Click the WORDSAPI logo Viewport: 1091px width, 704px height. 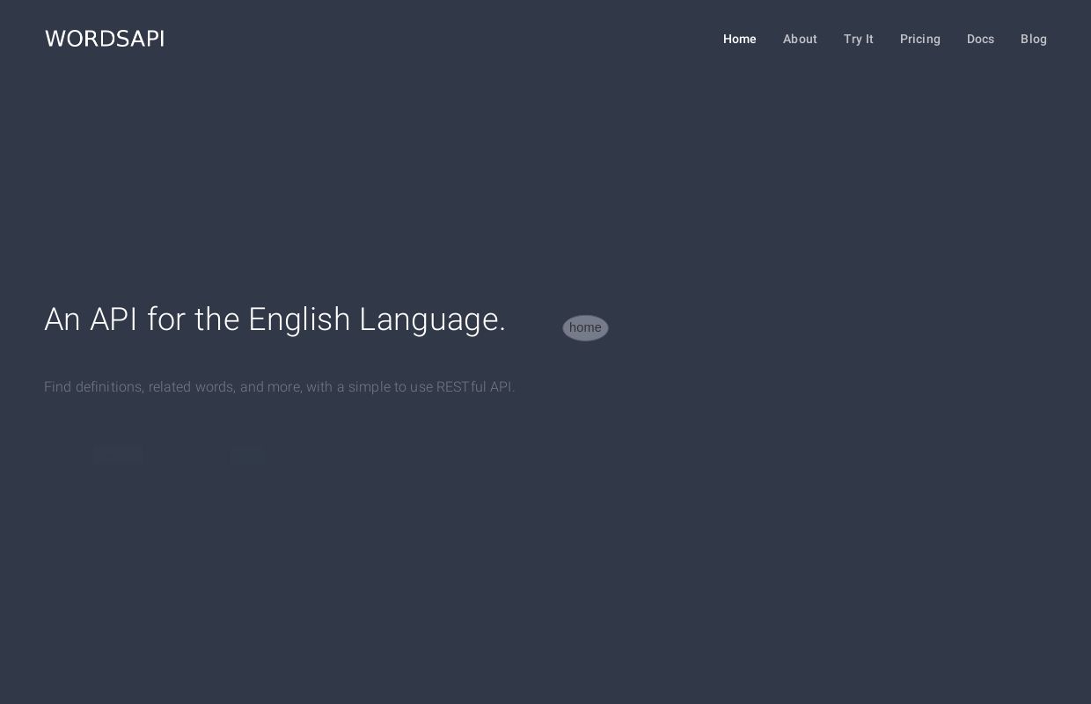(105, 39)
